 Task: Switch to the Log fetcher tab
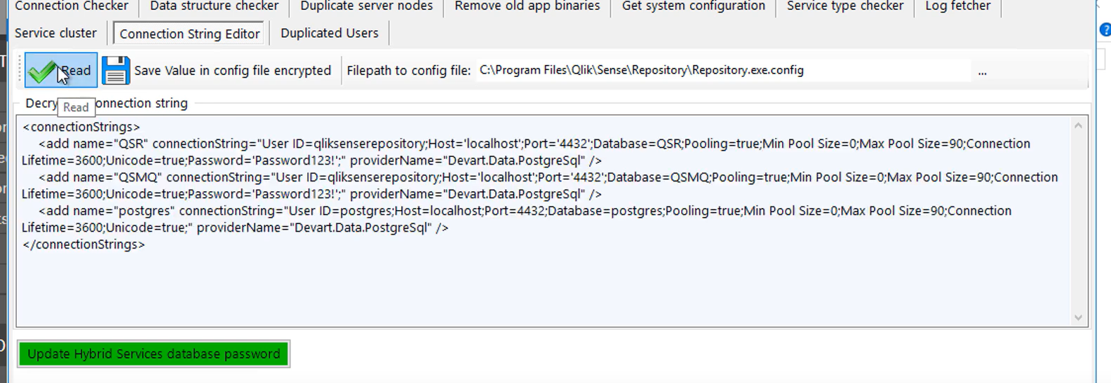click(957, 6)
